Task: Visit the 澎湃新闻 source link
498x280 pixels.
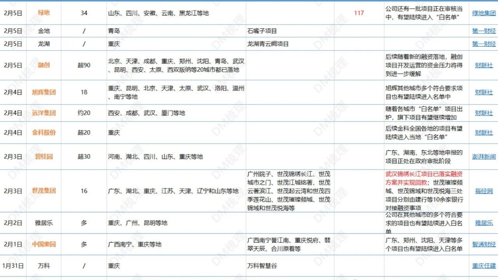Action: point(484,156)
